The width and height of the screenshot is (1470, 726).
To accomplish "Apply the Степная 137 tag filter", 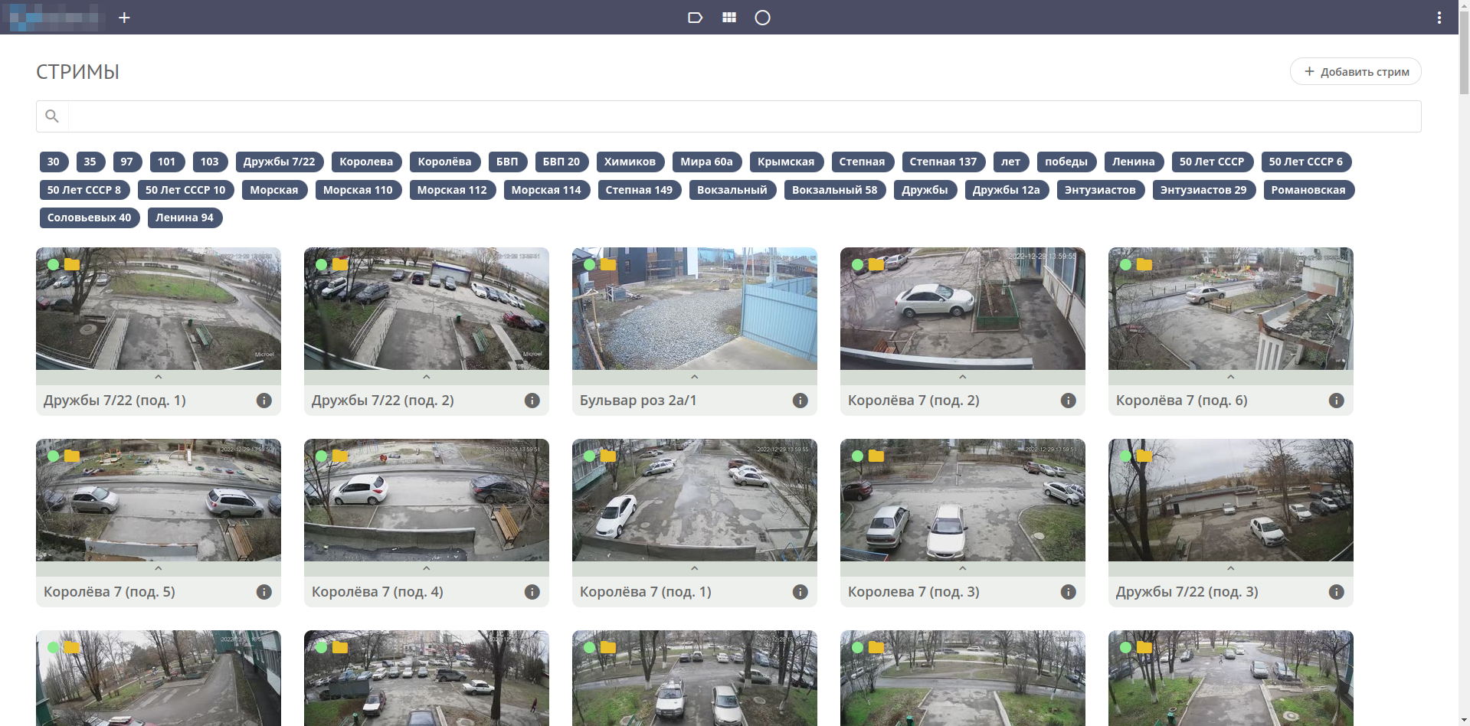I will [943, 162].
